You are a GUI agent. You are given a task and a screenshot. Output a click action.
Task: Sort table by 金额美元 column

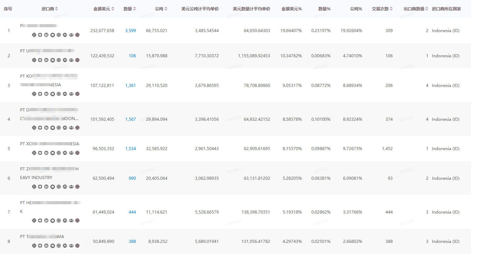point(113,9)
